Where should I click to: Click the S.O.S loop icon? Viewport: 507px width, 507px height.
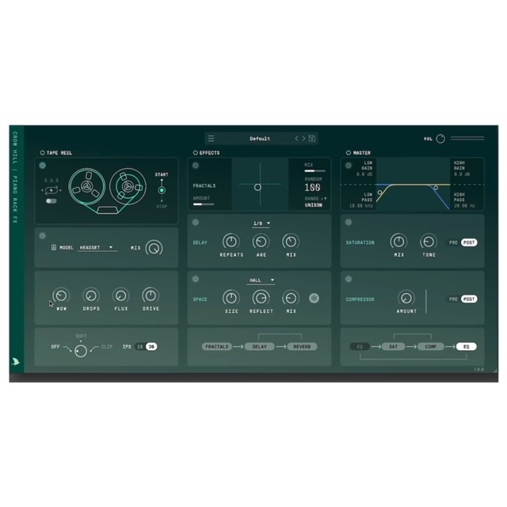pyautogui.click(x=51, y=190)
